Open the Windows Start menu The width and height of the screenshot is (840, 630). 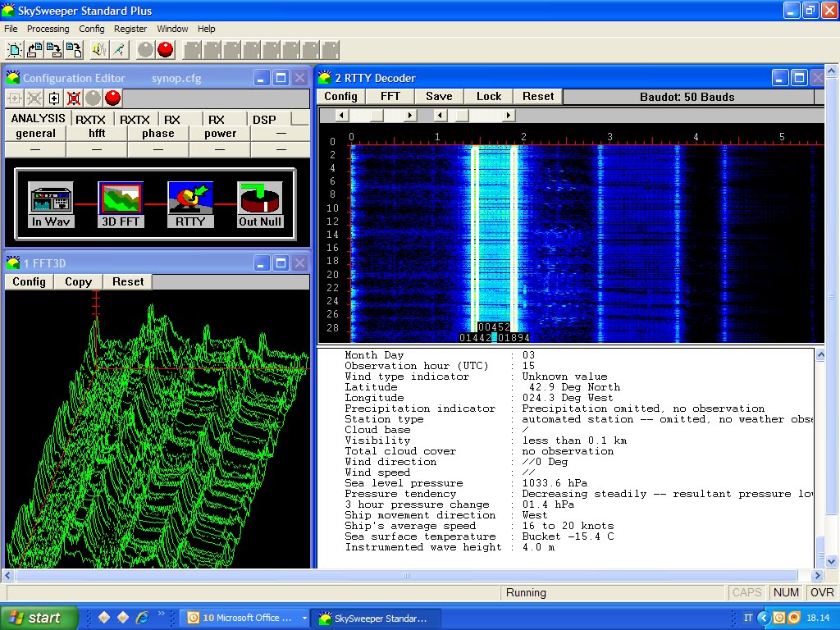coord(39,618)
